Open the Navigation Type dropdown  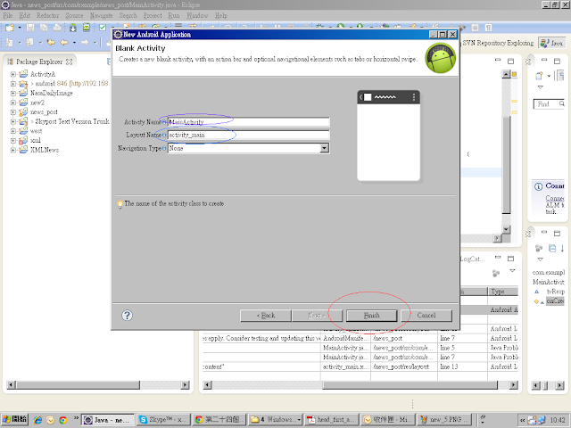(x=324, y=148)
